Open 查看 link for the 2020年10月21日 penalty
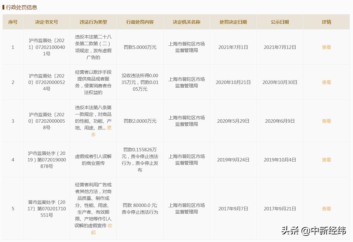Screen dimensions: 353x242 [326, 82]
